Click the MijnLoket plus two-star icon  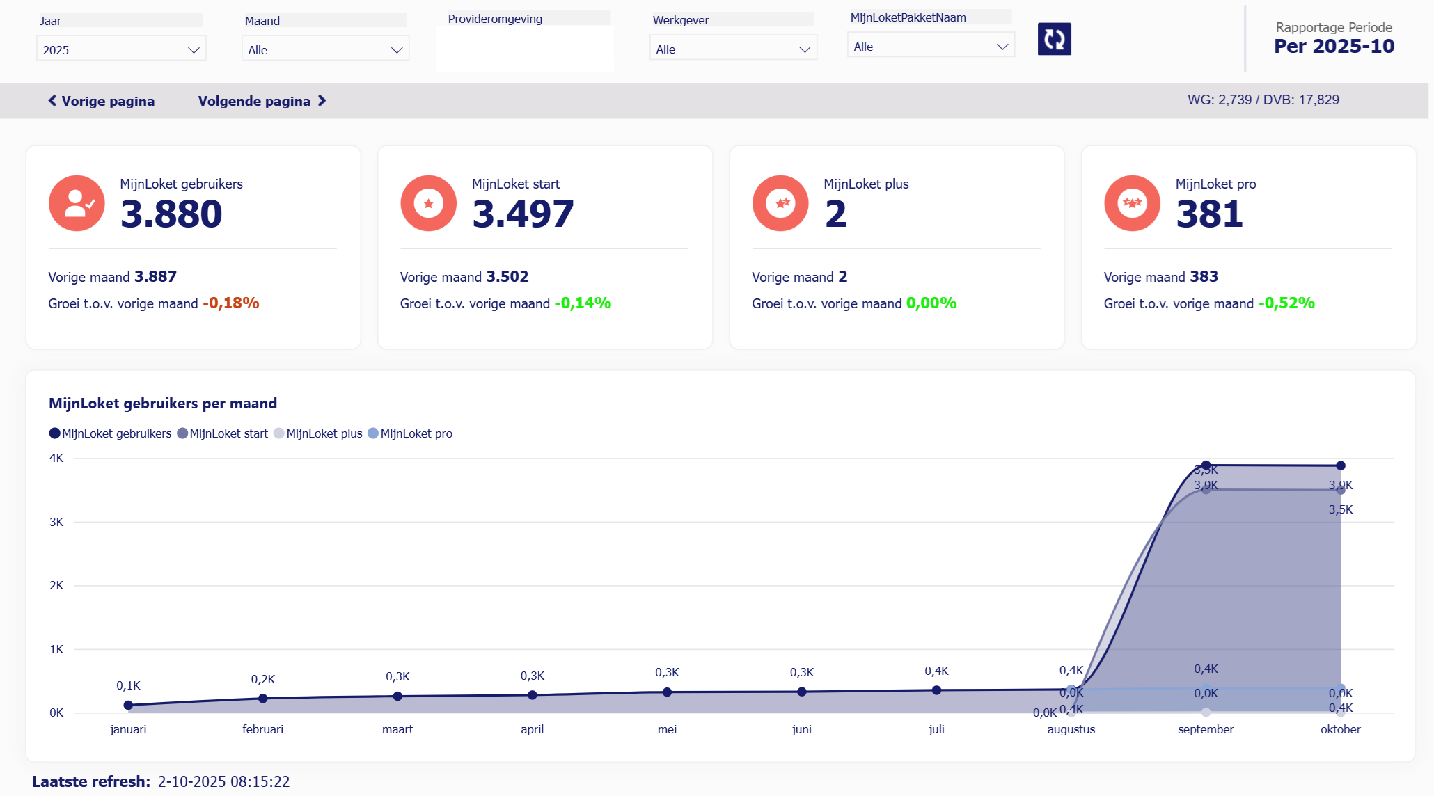(780, 203)
